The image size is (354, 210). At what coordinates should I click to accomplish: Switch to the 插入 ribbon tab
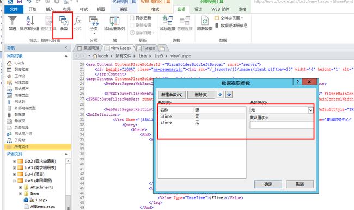pyautogui.click(x=50, y=9)
